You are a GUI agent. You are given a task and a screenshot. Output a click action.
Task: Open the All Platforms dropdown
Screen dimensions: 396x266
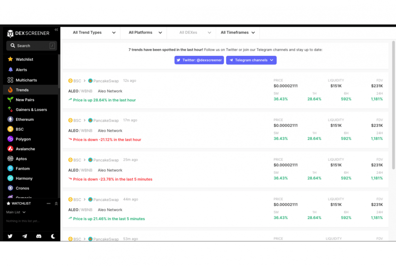click(x=145, y=32)
